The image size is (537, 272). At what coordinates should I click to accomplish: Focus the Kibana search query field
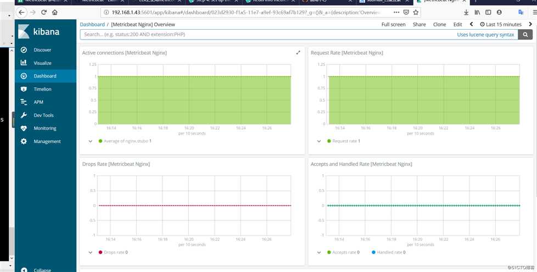click(267, 35)
